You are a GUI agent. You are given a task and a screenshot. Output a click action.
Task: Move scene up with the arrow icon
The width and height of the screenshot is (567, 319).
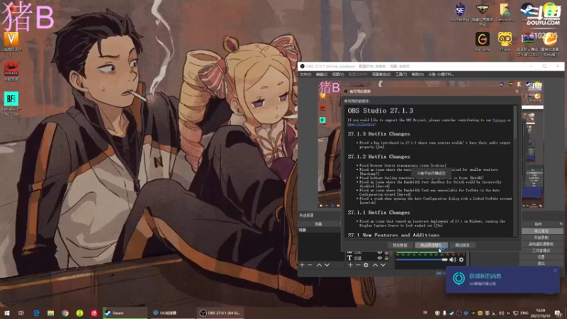pyautogui.click(x=319, y=265)
